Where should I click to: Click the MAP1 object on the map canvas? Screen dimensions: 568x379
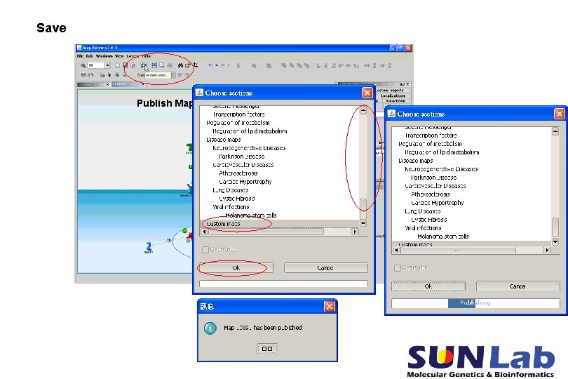[x=149, y=248]
